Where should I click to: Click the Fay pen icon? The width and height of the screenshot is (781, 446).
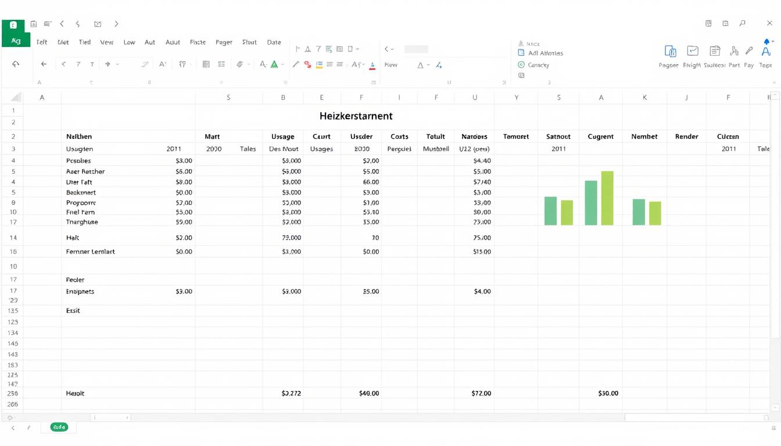tap(749, 51)
